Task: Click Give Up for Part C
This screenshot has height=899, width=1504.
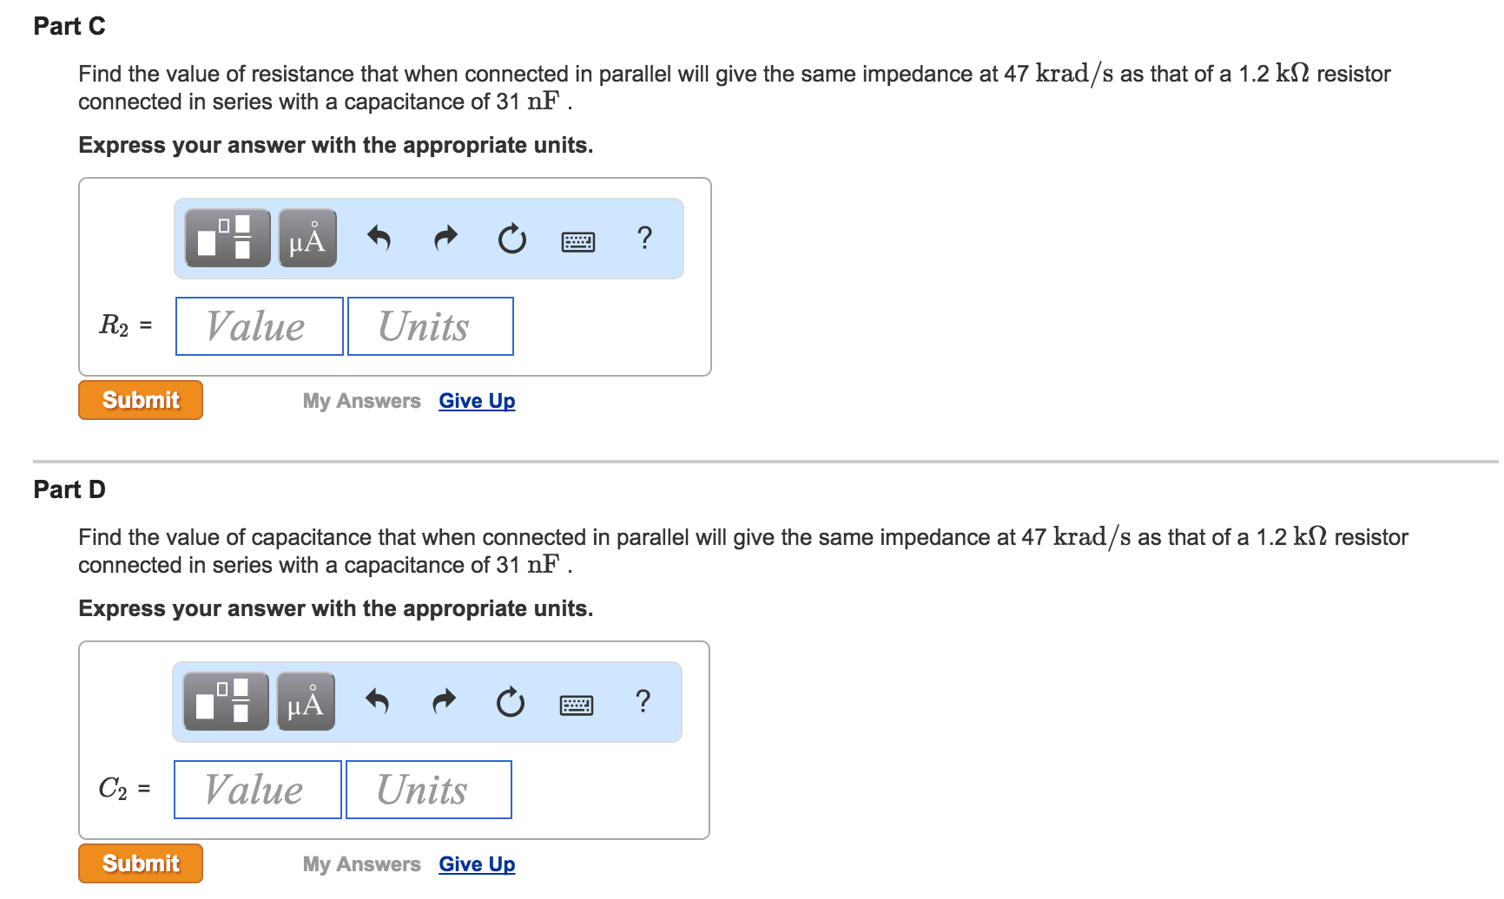Action: 476,400
